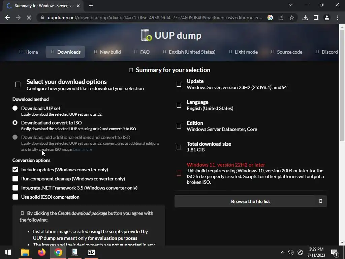The height and width of the screenshot is (259, 345).
Task: Click the page vertical scrollbar thumb
Action: pos(342,85)
